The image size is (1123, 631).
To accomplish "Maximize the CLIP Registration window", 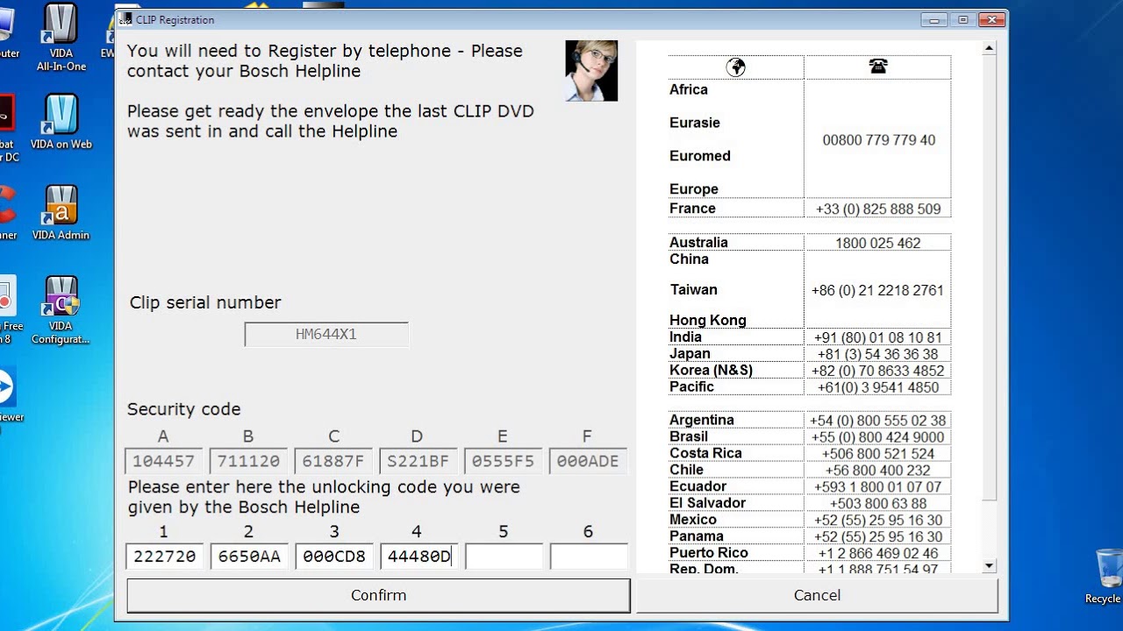I will coord(962,19).
